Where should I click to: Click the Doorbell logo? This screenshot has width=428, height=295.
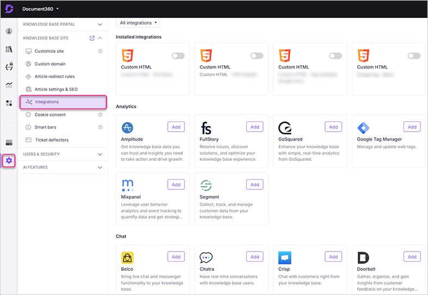(x=363, y=257)
